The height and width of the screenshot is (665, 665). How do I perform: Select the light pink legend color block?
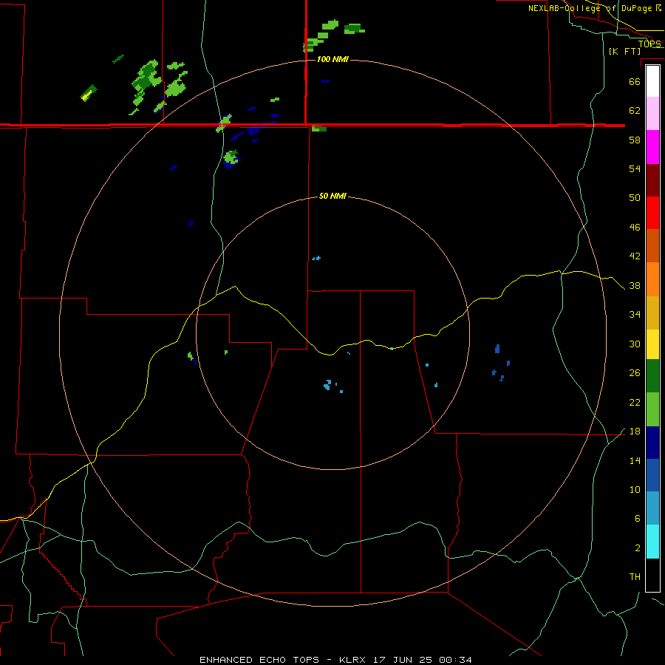pyautogui.click(x=652, y=114)
